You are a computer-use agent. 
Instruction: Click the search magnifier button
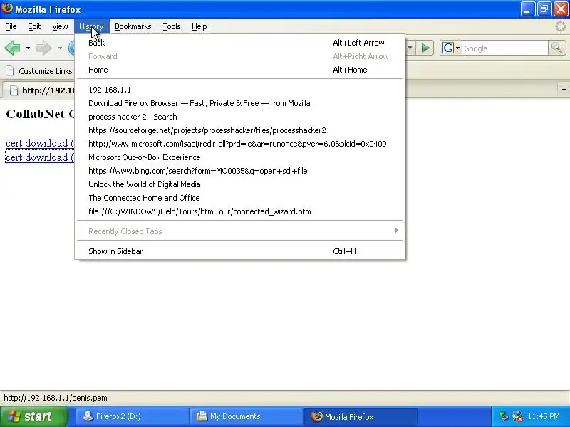click(556, 48)
